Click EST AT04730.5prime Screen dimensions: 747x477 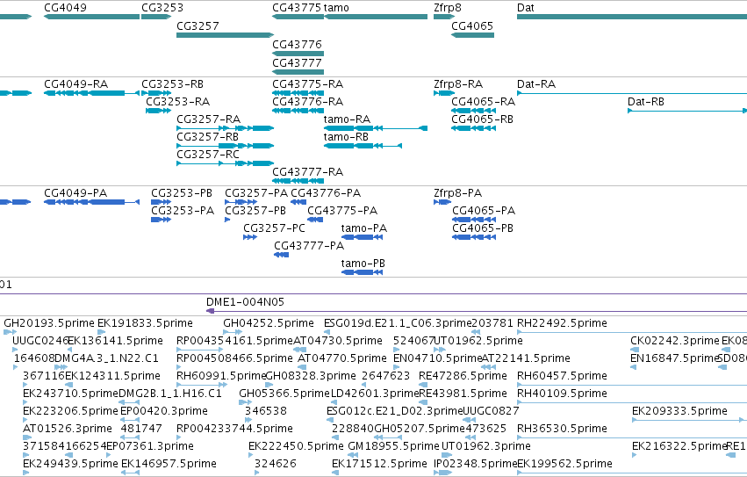tap(300, 350)
